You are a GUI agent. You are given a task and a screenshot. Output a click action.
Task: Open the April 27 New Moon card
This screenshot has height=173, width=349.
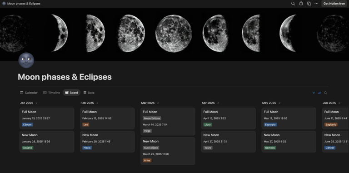pos(228,141)
